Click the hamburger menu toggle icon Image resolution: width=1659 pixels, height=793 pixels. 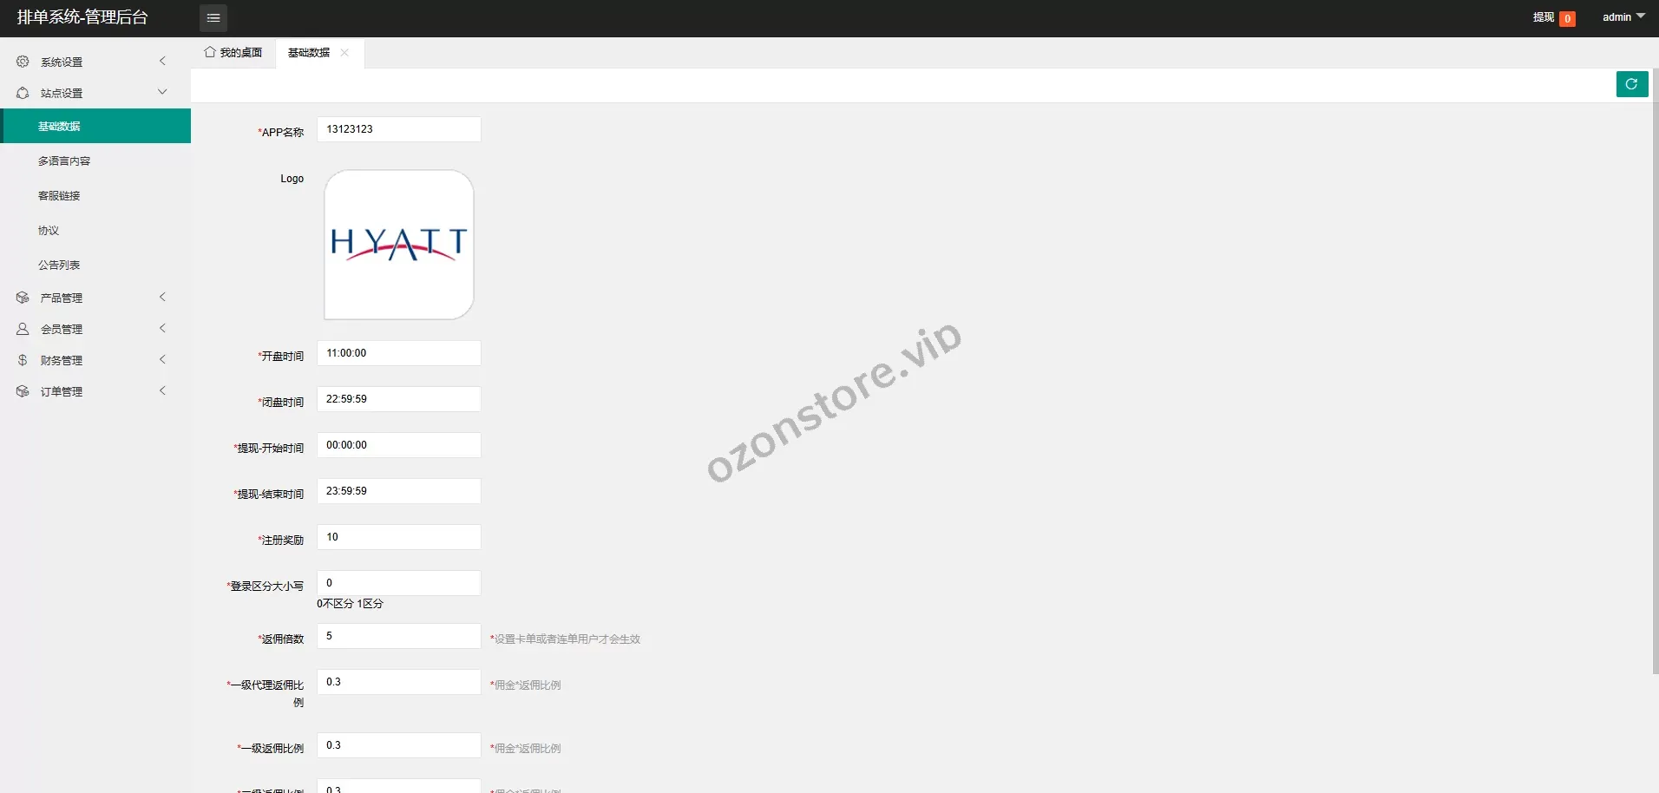(x=213, y=18)
